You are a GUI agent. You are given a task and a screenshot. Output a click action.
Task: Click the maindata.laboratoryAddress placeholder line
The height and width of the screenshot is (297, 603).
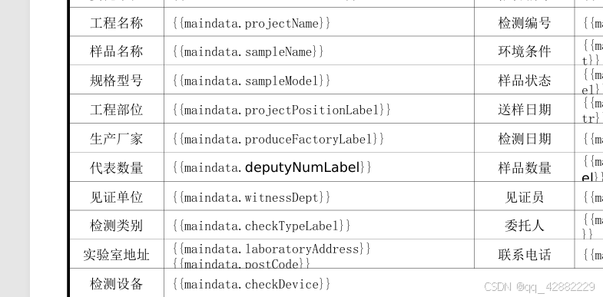(272, 249)
